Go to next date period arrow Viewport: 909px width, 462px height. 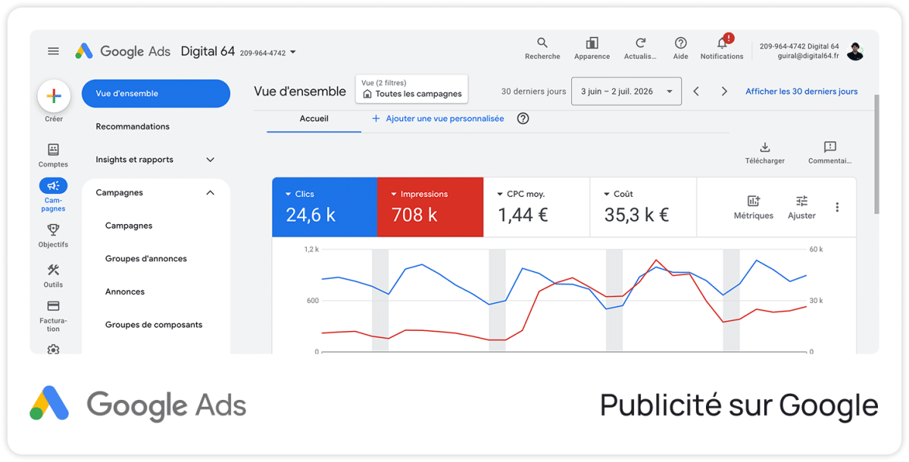[x=724, y=92]
